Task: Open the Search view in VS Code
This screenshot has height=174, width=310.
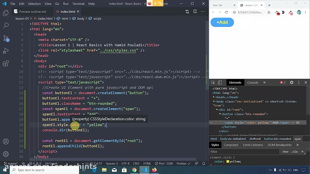Action: [x=6, y=25]
